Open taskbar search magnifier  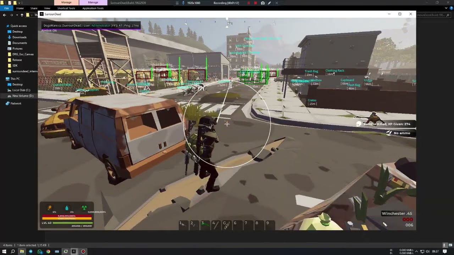pos(13,251)
